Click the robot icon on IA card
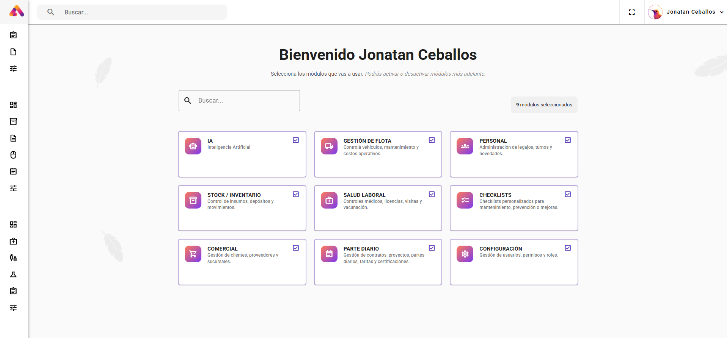 click(193, 146)
